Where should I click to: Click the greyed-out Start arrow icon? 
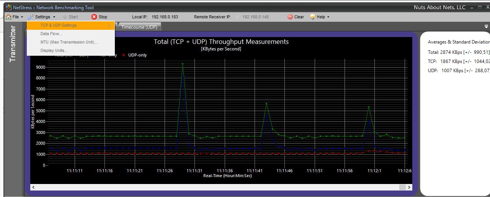tap(65, 17)
